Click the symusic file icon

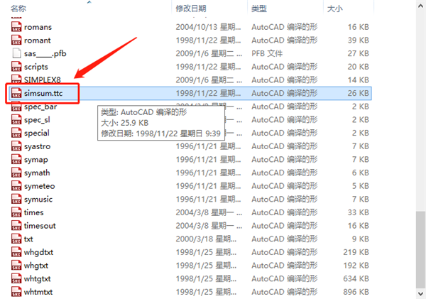coord(16,200)
